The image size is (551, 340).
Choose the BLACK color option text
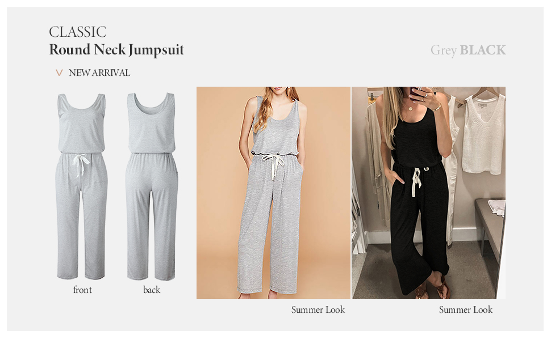(483, 50)
